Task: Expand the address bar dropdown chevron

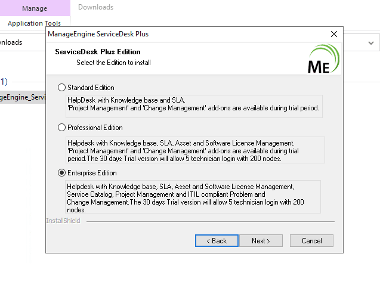Action: [371, 43]
